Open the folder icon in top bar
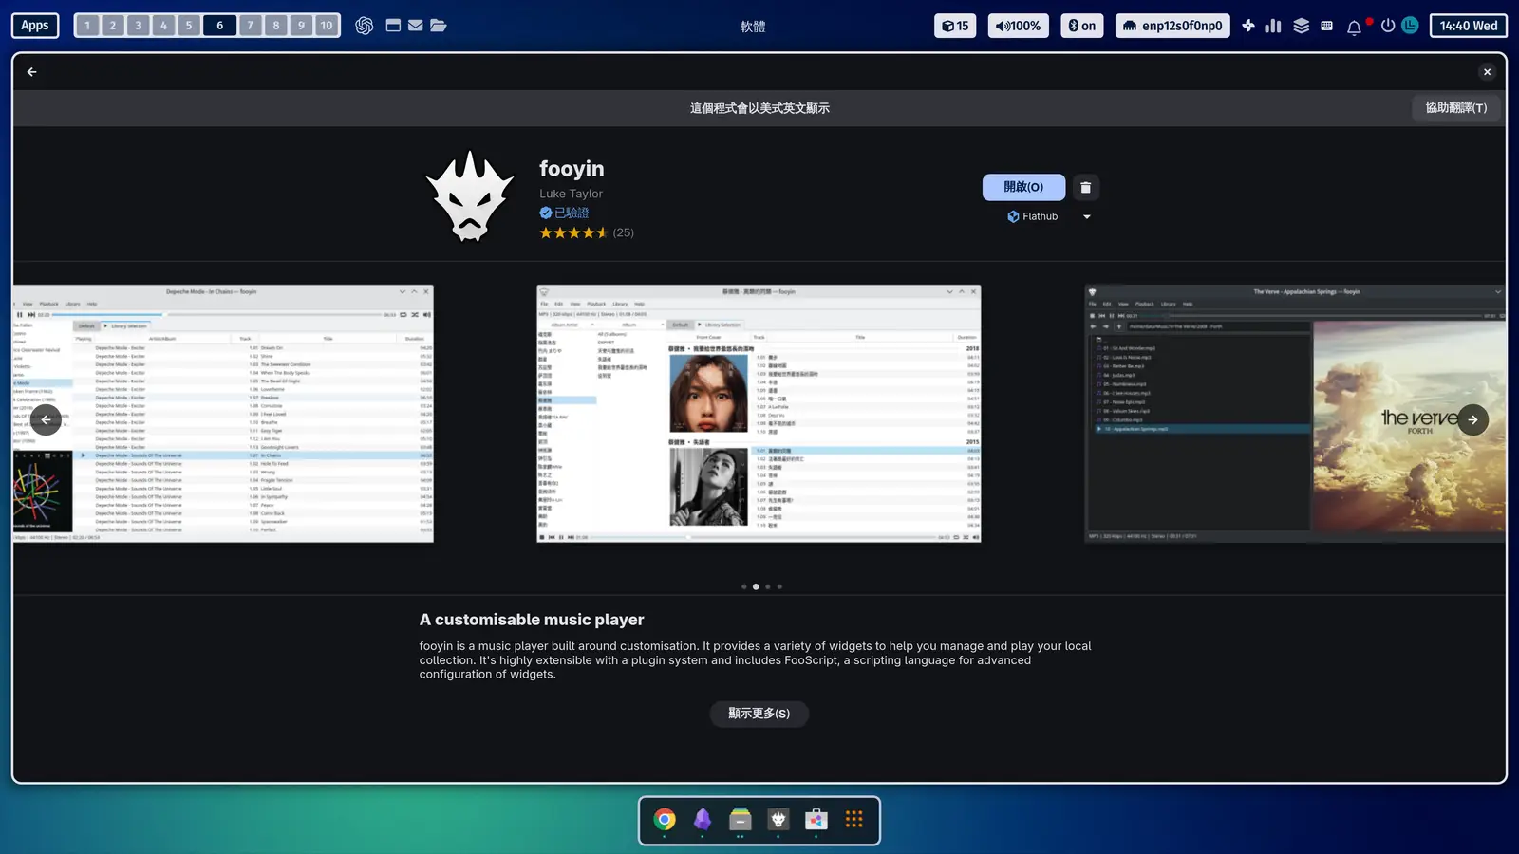Viewport: 1519px width, 854px height. [439, 26]
